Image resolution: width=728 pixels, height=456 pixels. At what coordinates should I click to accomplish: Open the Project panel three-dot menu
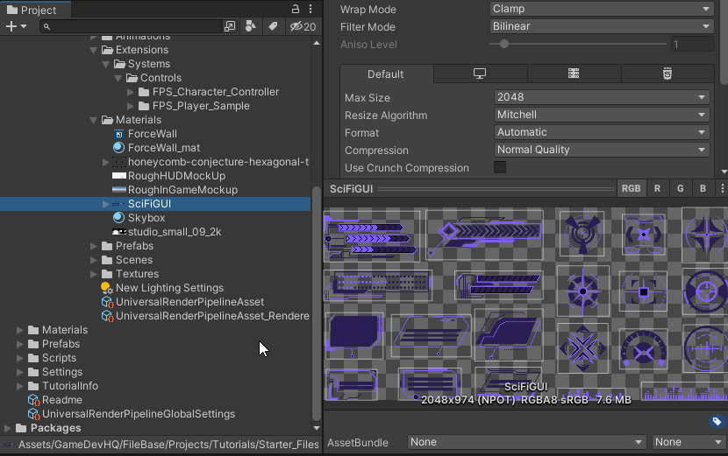(x=310, y=9)
